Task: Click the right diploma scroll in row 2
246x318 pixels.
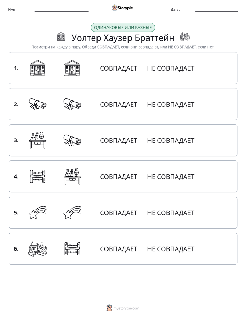Action: pyautogui.click(x=72, y=104)
